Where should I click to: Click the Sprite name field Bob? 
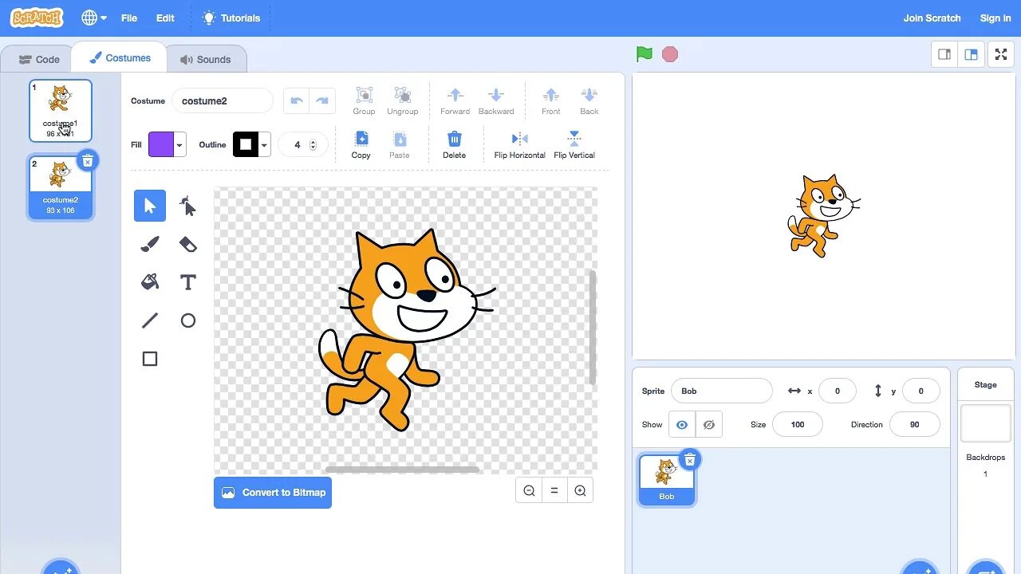click(x=722, y=391)
